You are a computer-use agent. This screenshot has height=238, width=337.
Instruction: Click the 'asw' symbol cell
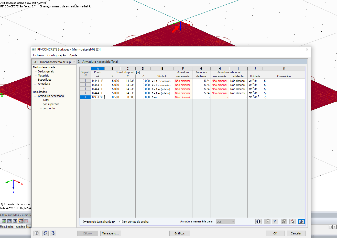162,97
